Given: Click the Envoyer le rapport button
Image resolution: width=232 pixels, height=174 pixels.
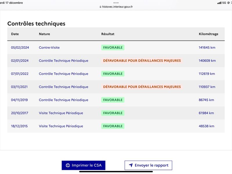Looking at the screenshot, I should pos(148,165).
